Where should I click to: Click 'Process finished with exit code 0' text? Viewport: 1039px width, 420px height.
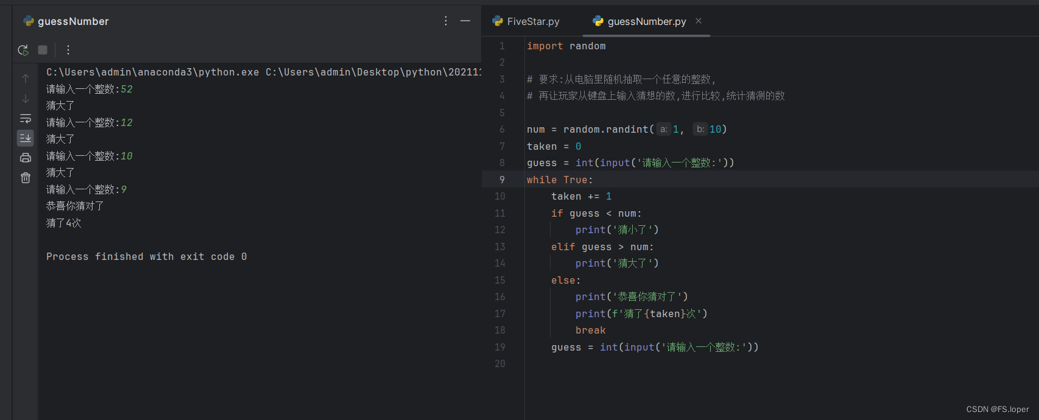(147, 256)
